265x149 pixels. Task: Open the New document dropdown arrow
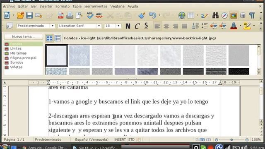coord(13,15)
